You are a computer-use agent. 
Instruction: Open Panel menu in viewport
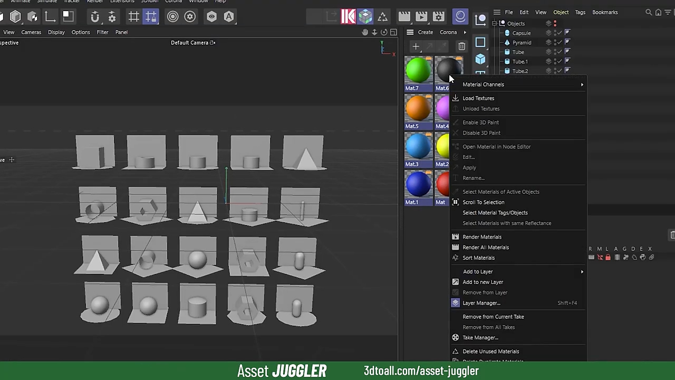coord(121,32)
